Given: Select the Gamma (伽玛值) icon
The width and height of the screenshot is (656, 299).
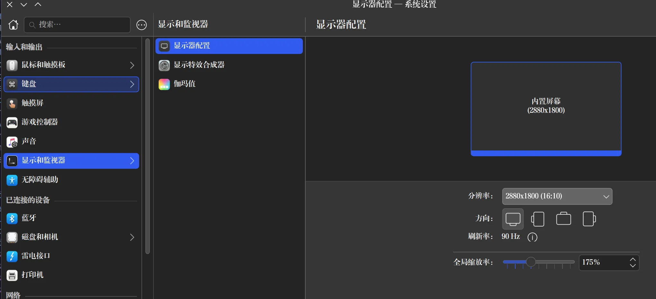Looking at the screenshot, I should (164, 84).
